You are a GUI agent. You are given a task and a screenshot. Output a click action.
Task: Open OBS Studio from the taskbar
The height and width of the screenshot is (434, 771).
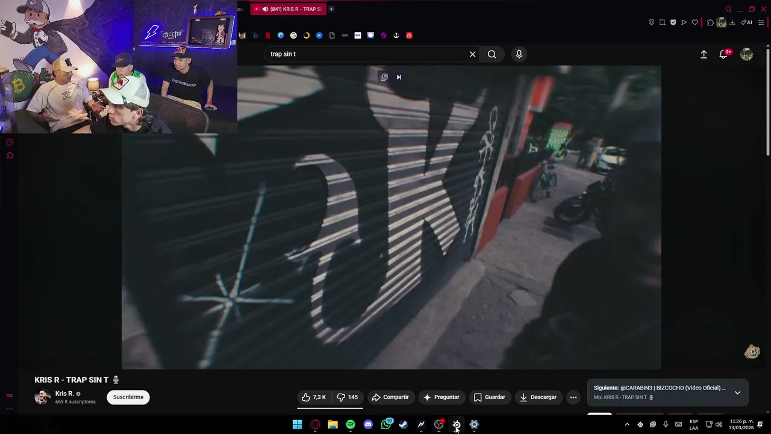(439, 425)
